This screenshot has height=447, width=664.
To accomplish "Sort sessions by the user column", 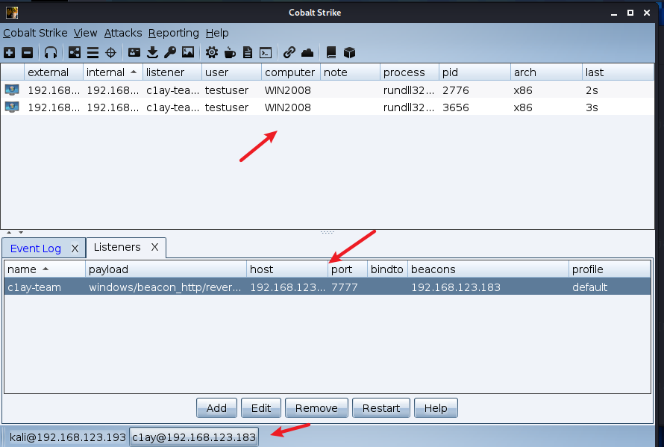I will (x=231, y=72).
